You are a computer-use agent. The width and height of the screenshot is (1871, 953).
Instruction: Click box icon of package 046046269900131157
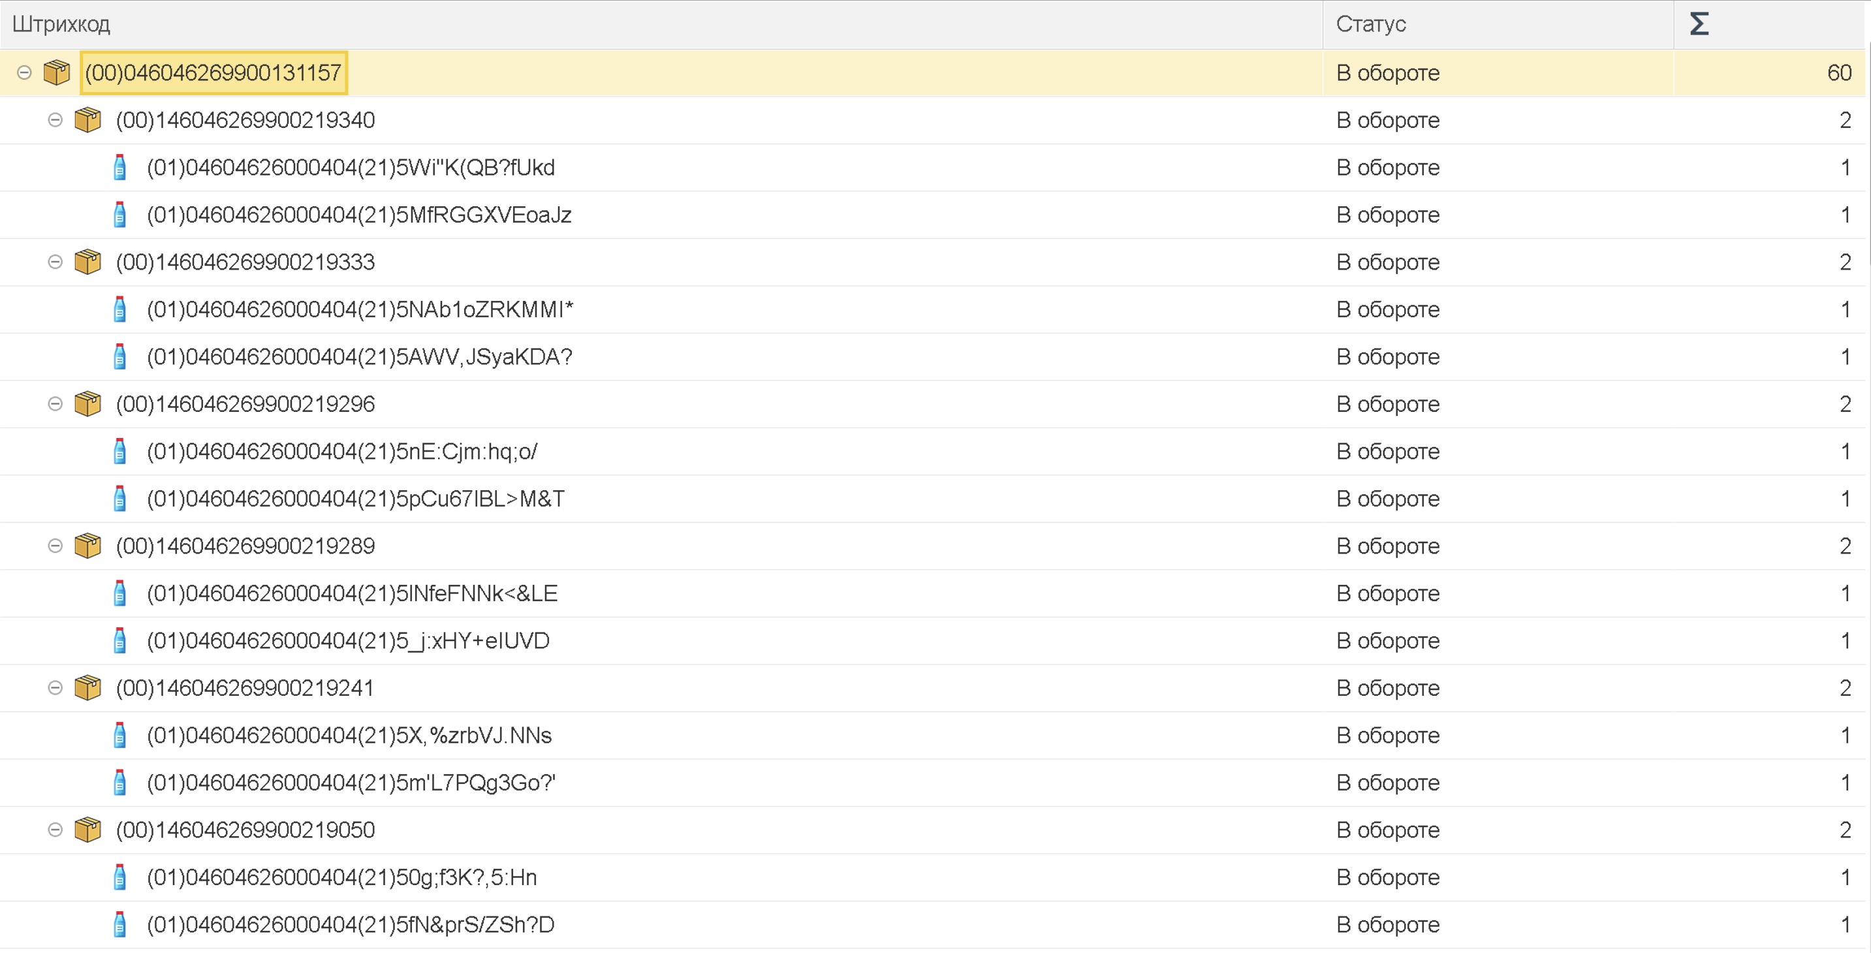coord(57,72)
